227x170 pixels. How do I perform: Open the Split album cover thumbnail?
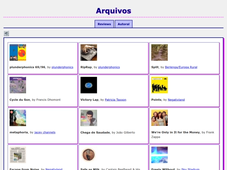tap(160, 52)
